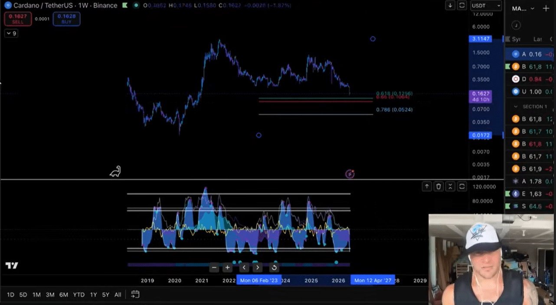Viewport: 556px width, 305px height.
Task: Click the Cardano symbol logo in chart header
Action: coord(7,6)
